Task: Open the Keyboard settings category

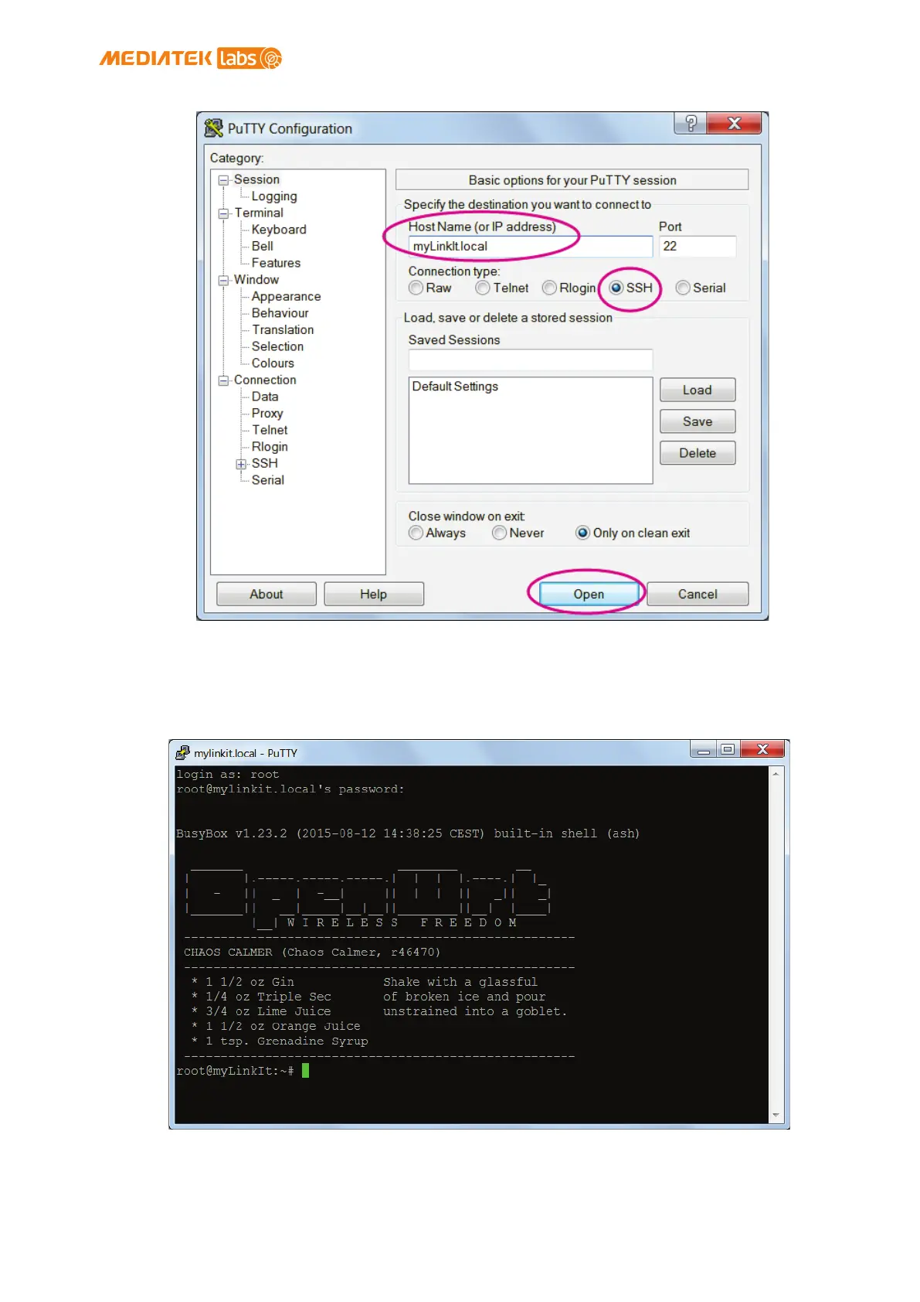Action: tap(279, 230)
